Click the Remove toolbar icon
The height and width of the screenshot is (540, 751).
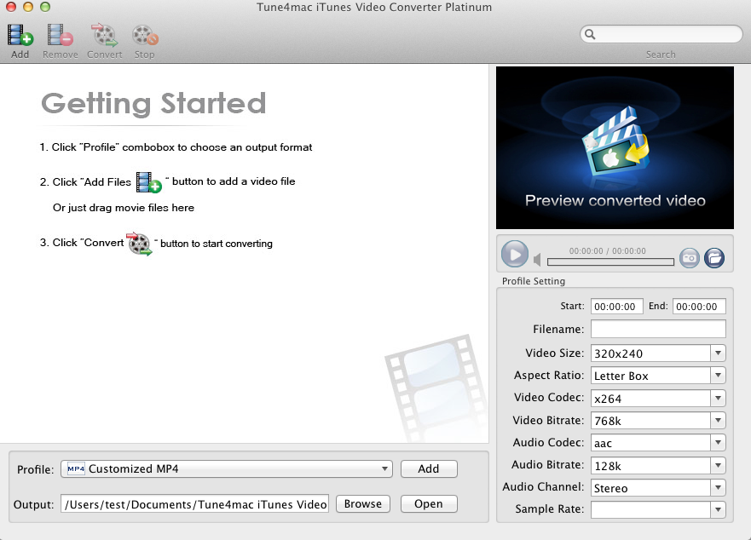click(59, 36)
